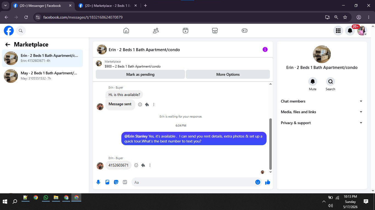The height and width of the screenshot is (210, 375).
Task: Choose a sticker icon
Action: click(116, 182)
